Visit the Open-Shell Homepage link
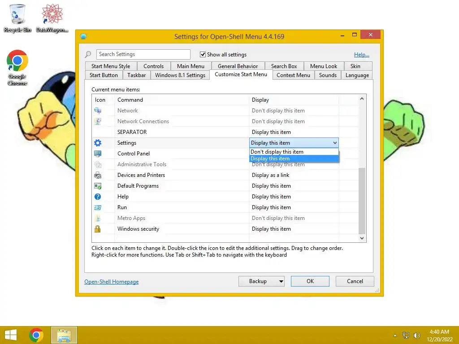The height and width of the screenshot is (344, 459). (111, 282)
